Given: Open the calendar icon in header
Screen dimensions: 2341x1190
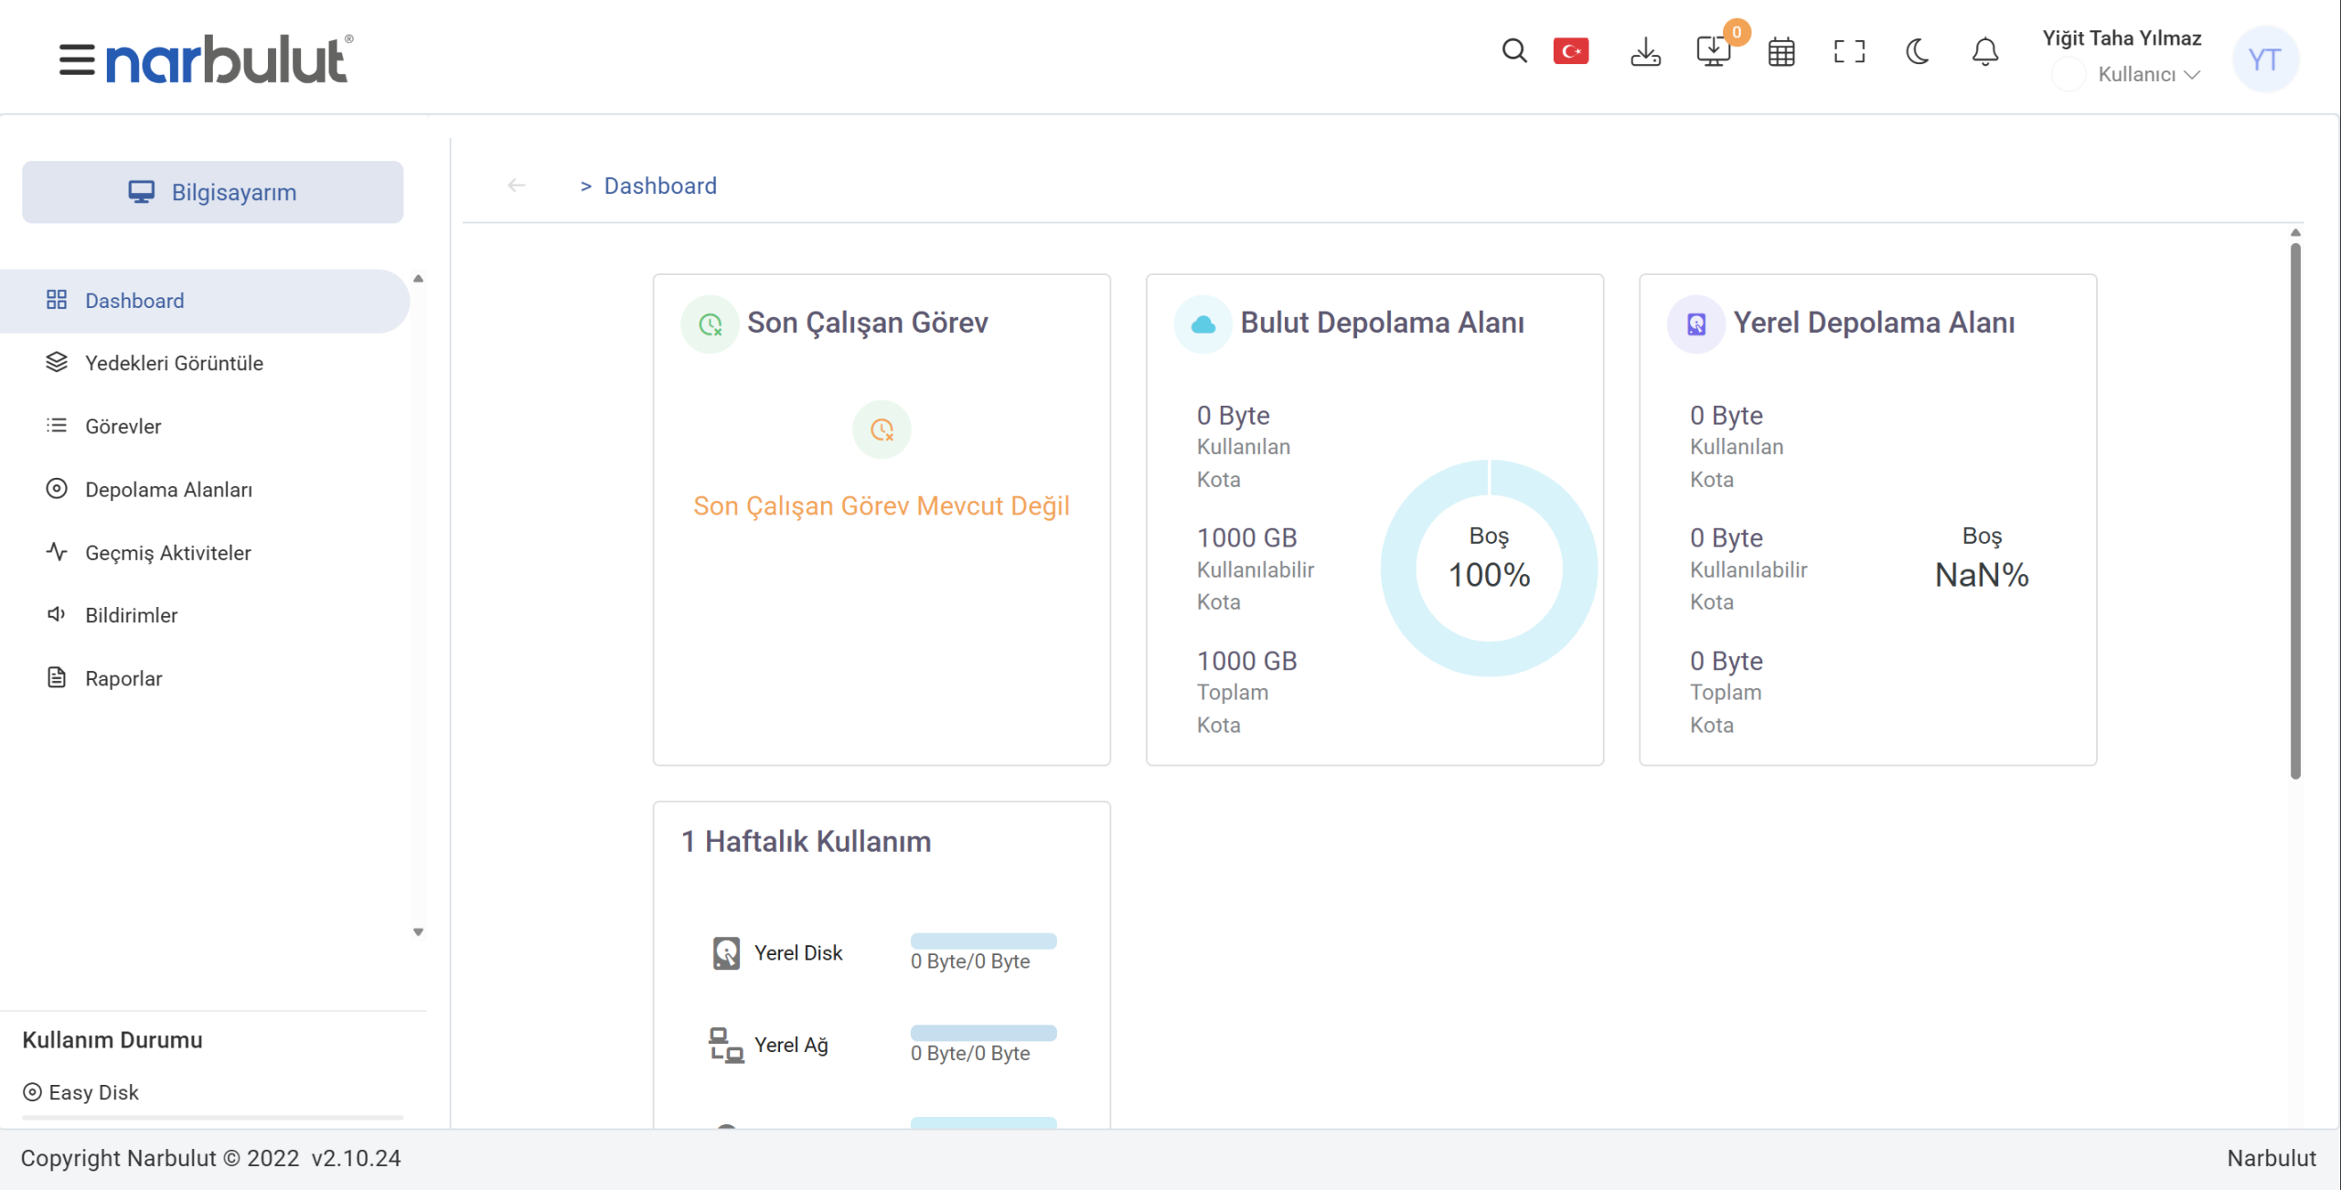Looking at the screenshot, I should click(x=1780, y=52).
